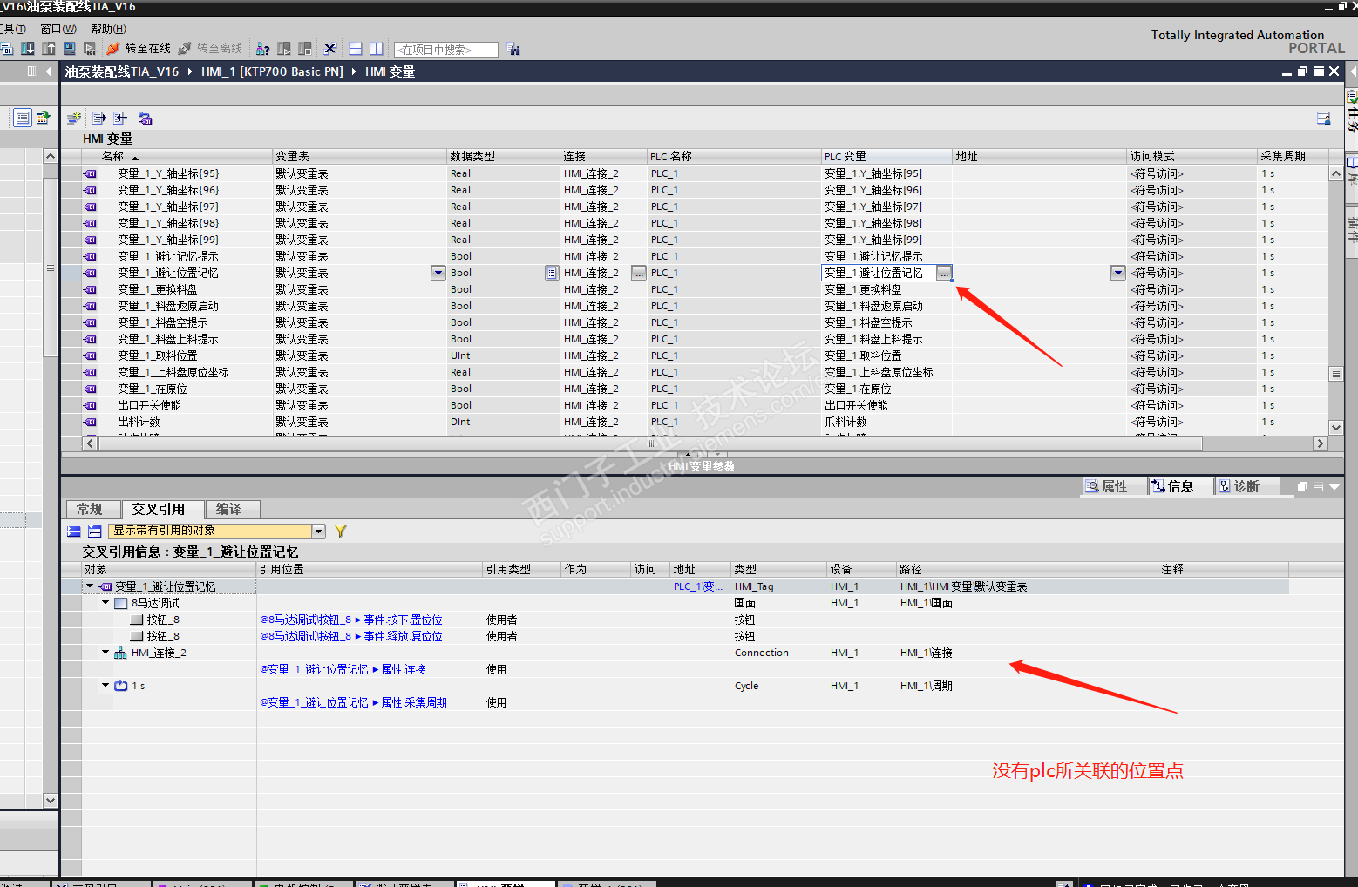Click the tag table scroll down arrow
The image size is (1358, 887).
[1335, 427]
